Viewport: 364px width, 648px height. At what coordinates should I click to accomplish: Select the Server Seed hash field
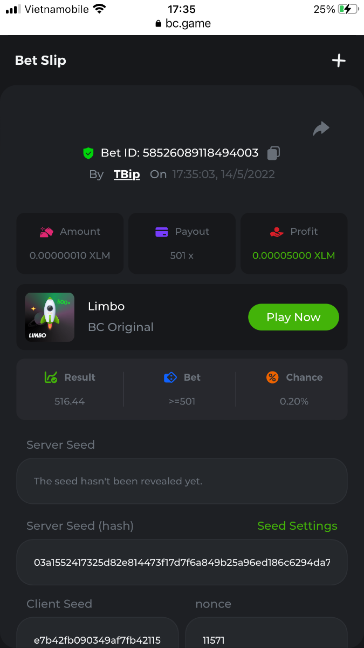182,562
